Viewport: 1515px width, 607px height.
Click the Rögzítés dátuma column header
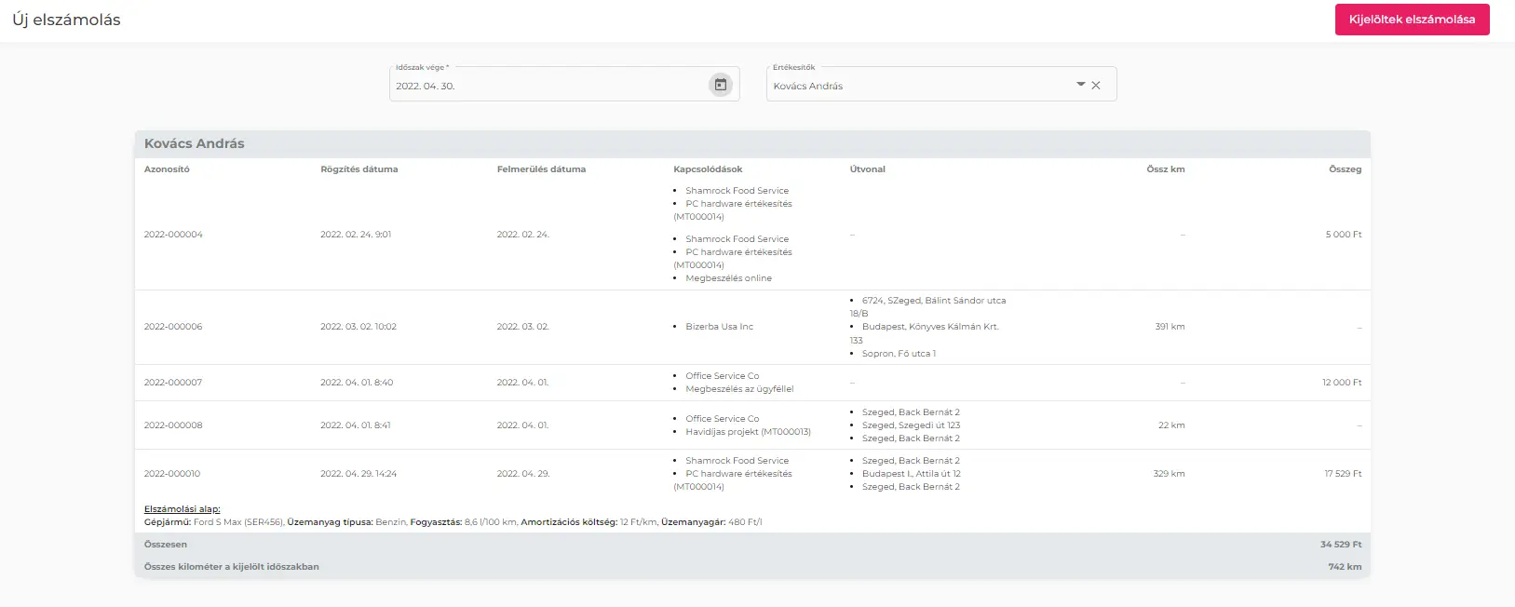tap(358, 169)
